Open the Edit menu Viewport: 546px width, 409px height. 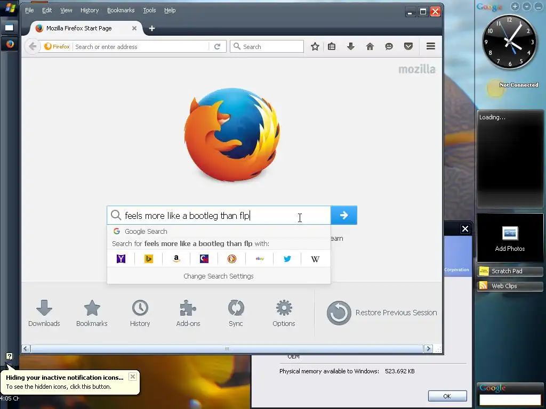tap(47, 10)
